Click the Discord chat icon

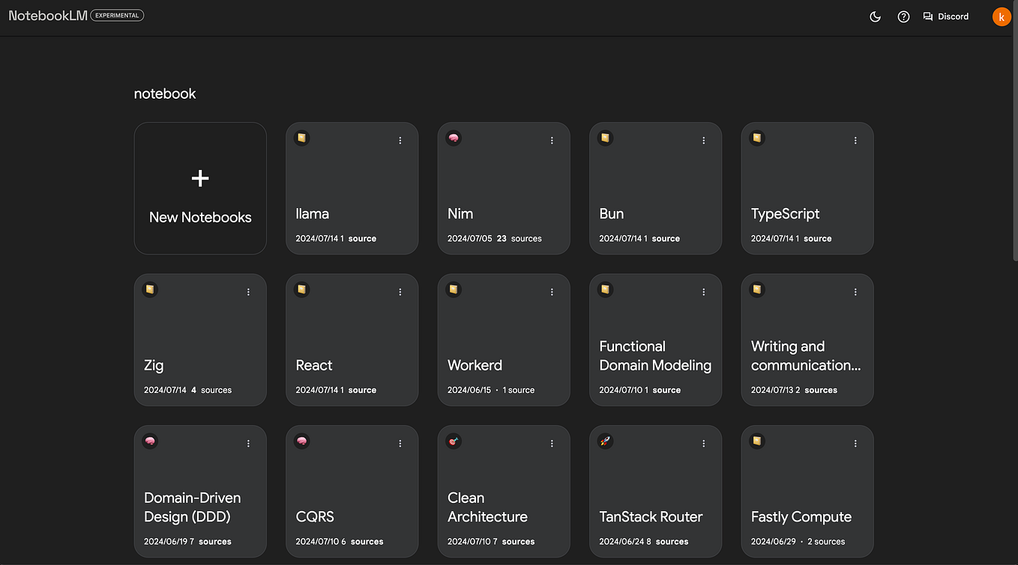(x=927, y=16)
